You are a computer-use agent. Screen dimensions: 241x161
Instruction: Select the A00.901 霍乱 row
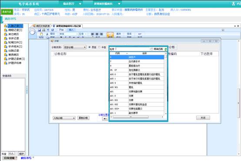tap(137, 87)
